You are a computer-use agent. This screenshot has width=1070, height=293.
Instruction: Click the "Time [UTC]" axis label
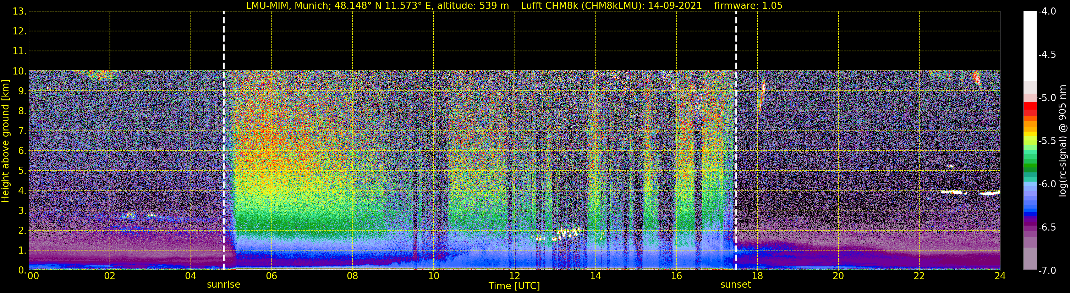(x=514, y=286)
